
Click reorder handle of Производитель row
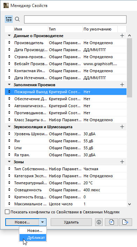(x=9, y=43)
